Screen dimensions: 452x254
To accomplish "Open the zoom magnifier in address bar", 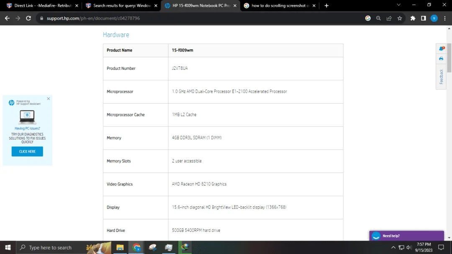I will pyautogui.click(x=378, y=18).
